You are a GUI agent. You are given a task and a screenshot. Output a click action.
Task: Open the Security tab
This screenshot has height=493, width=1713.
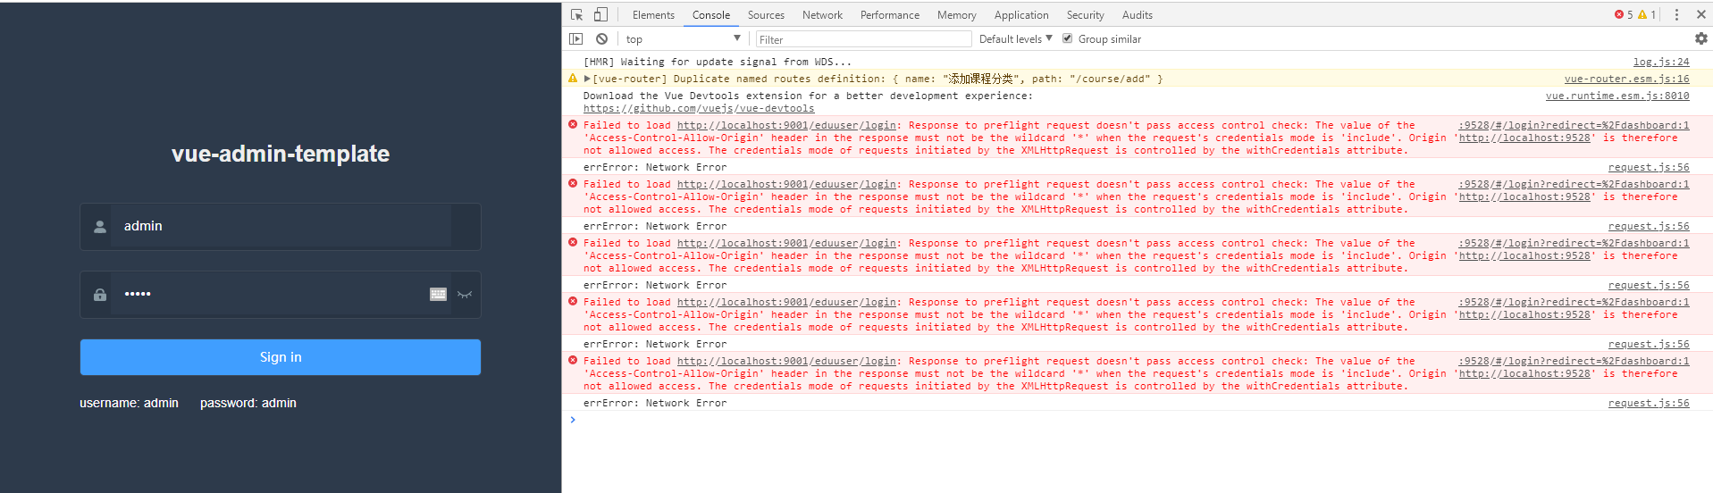pyautogui.click(x=1085, y=15)
